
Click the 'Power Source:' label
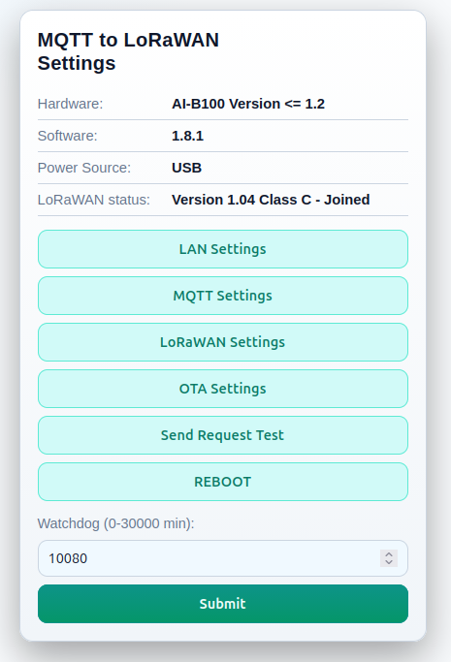click(84, 168)
